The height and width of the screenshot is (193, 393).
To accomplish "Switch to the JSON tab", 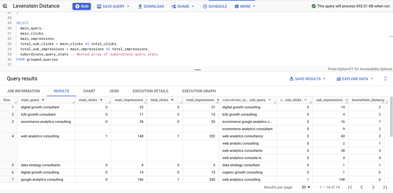I will [x=114, y=91].
